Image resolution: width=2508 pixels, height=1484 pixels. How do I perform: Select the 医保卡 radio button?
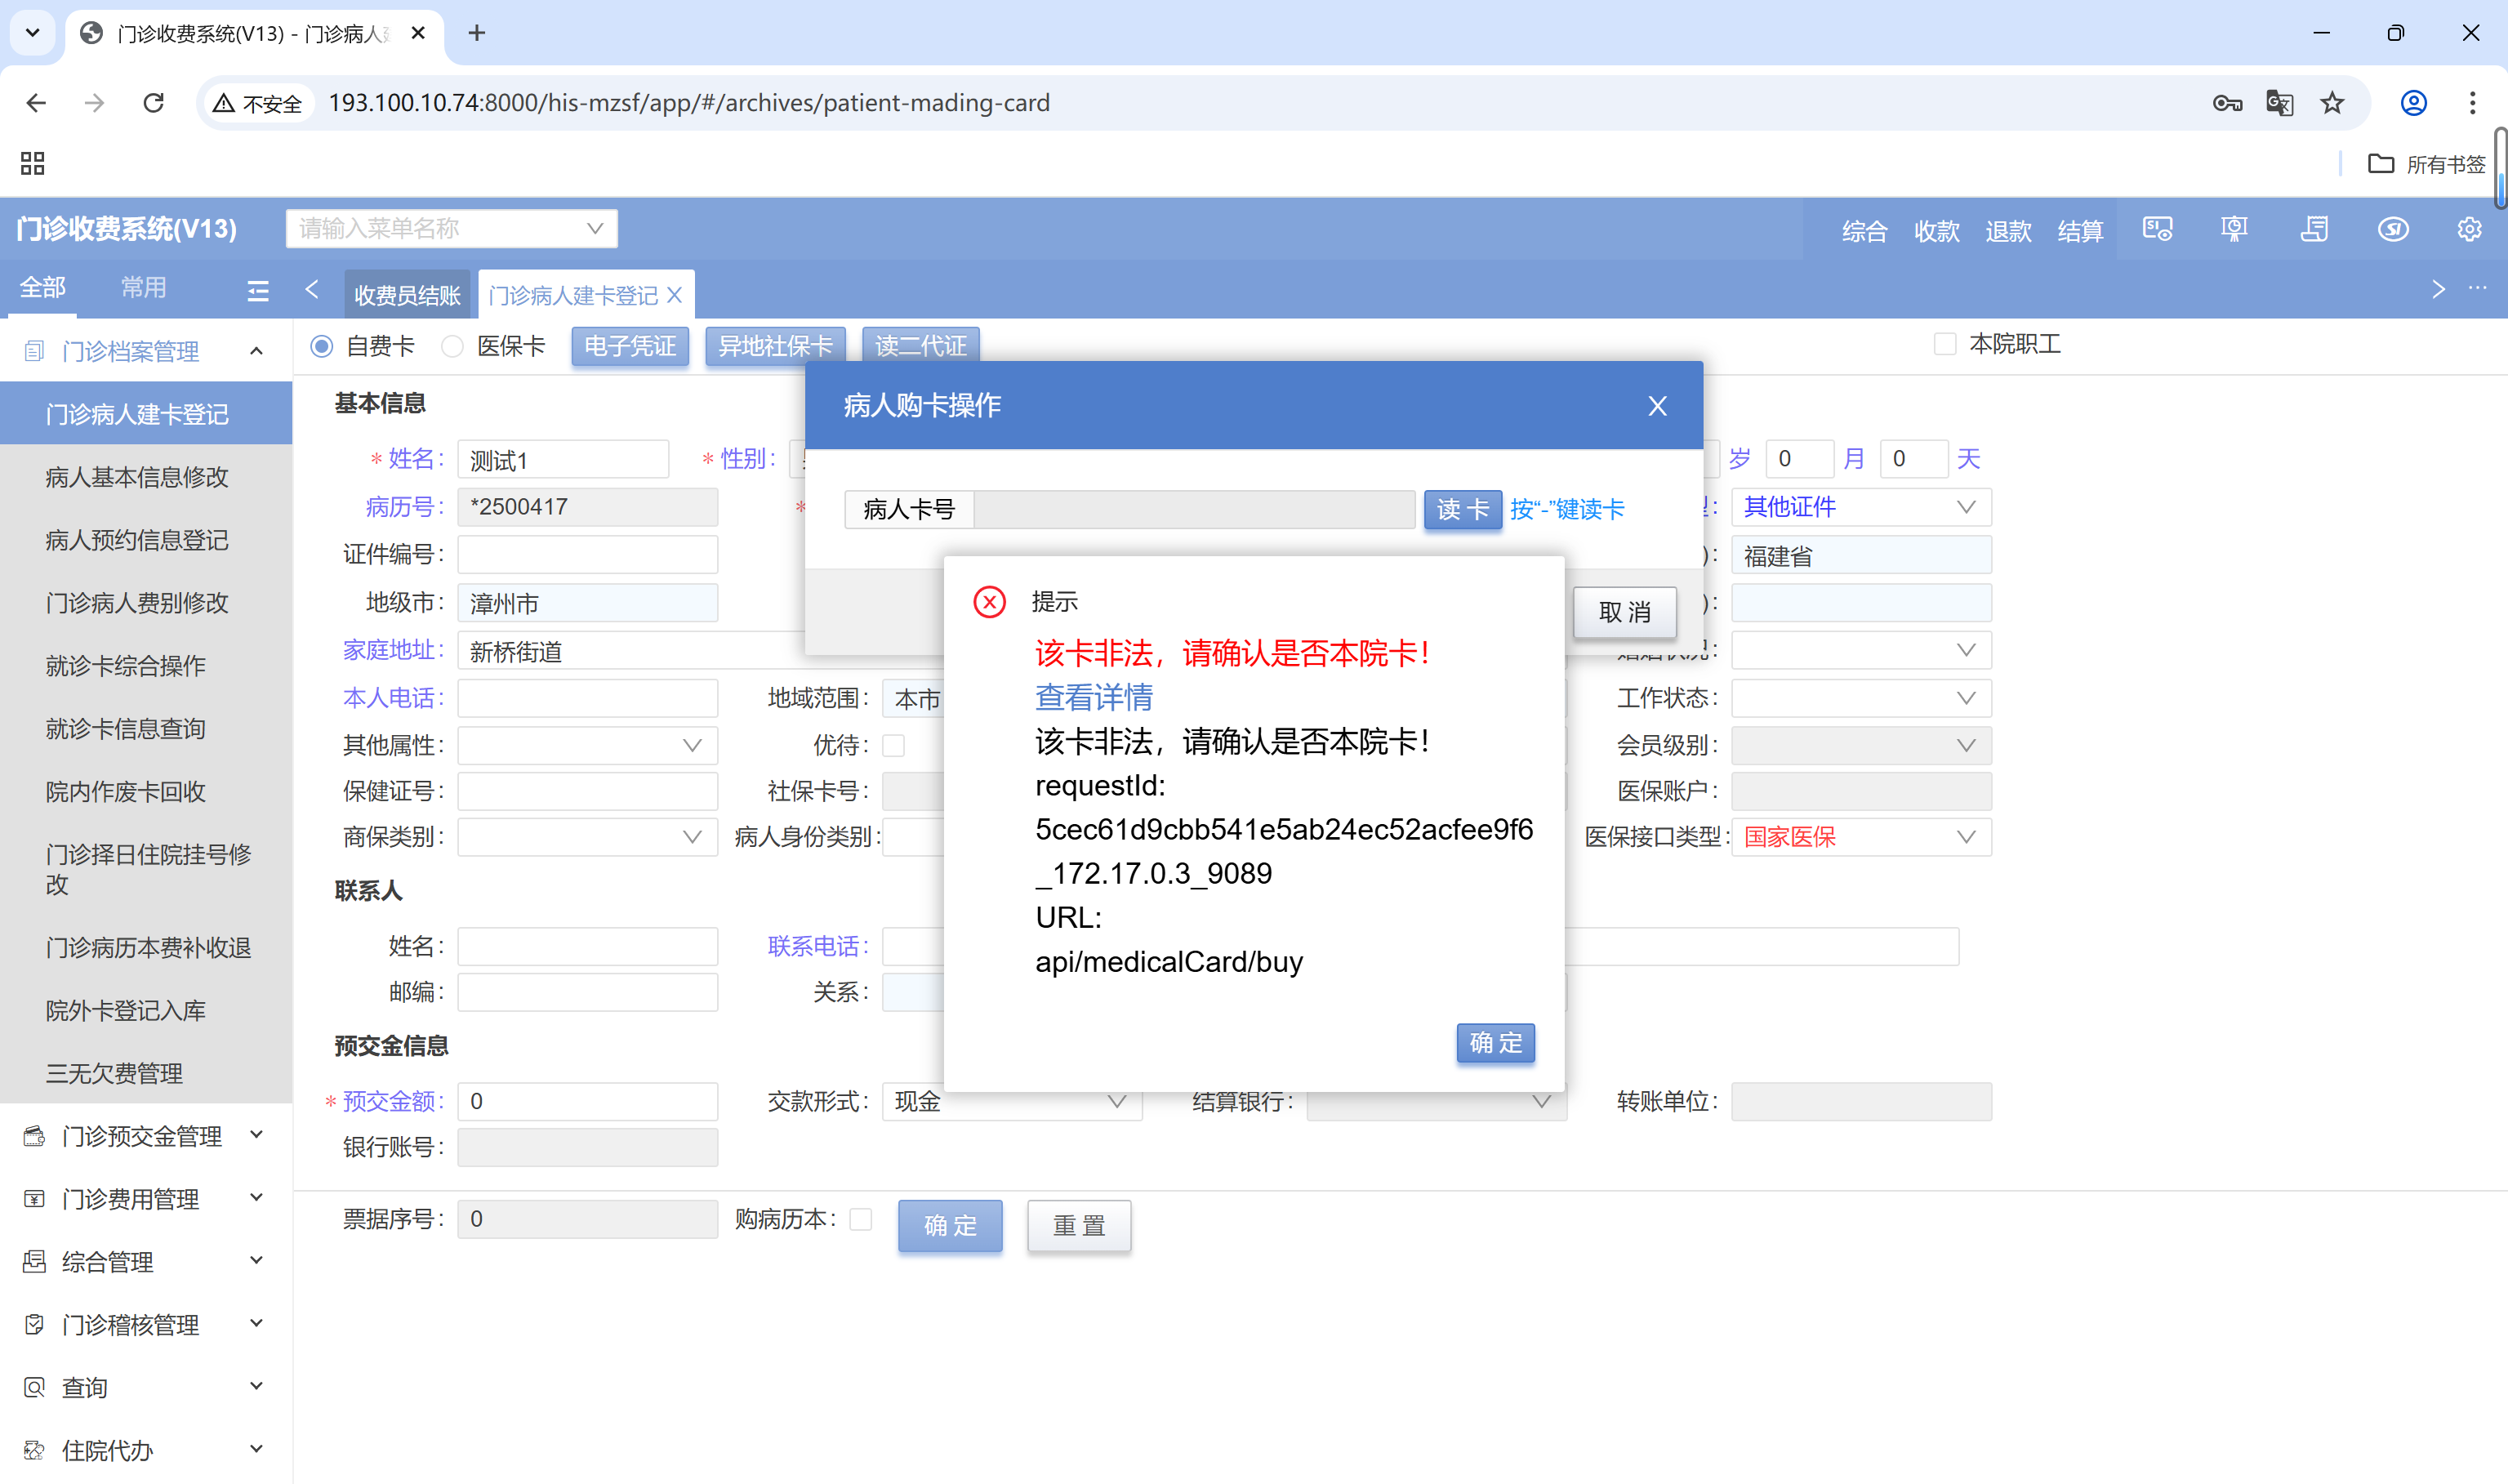(x=452, y=346)
